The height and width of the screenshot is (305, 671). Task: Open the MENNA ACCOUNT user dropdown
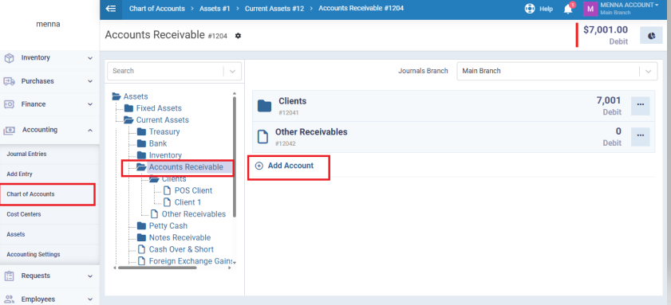pos(629,5)
